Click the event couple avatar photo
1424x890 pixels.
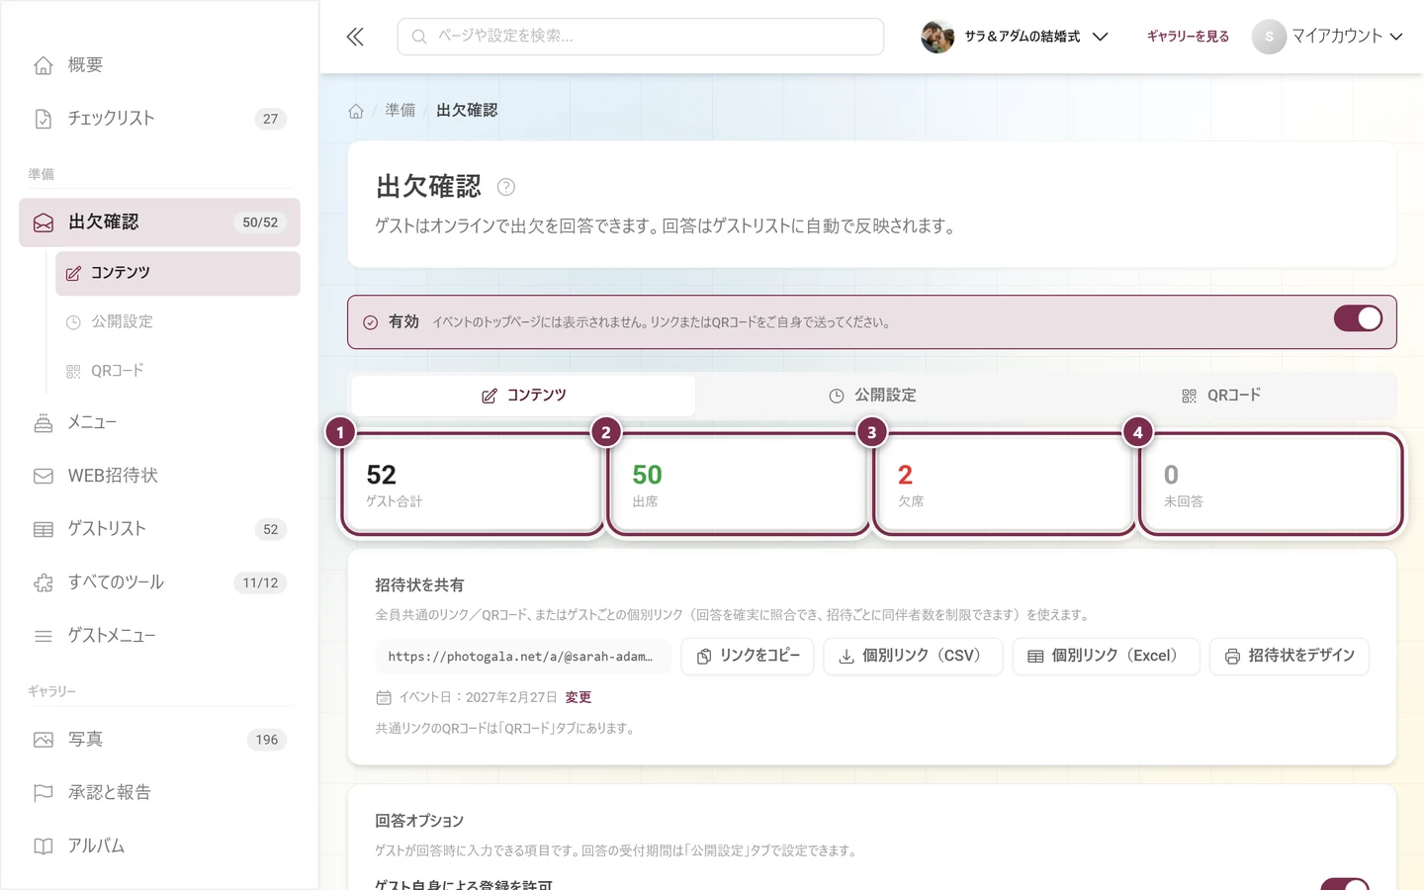click(937, 37)
